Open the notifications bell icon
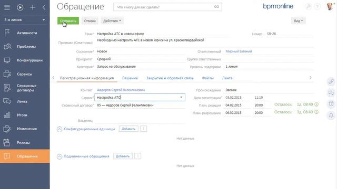 (x=331, y=115)
